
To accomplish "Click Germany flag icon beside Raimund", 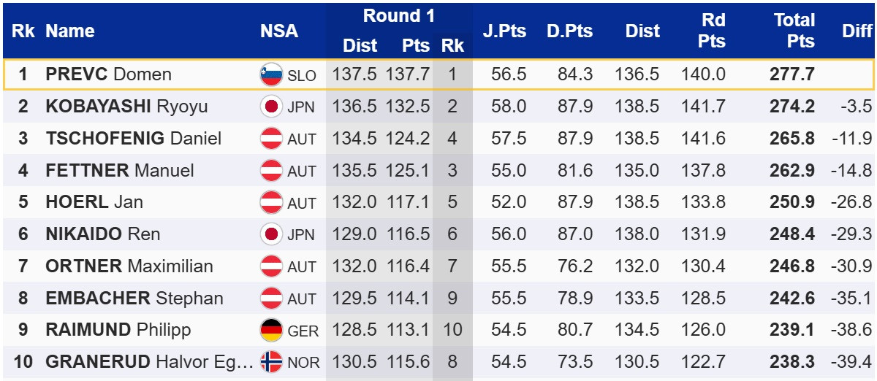I will [x=271, y=331].
